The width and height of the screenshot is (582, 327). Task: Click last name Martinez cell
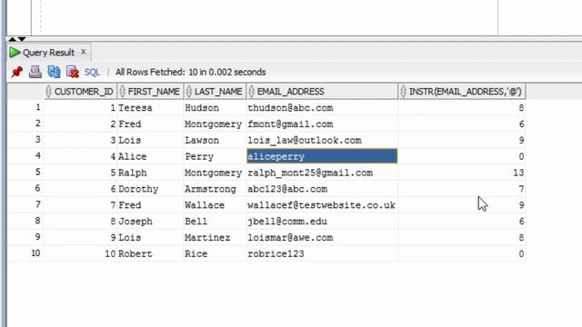coord(215,238)
